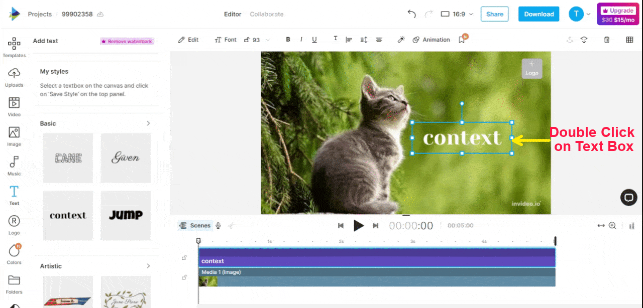643x308 pixels.
Task: Expand the Basic text styles section
Action: 148,123
